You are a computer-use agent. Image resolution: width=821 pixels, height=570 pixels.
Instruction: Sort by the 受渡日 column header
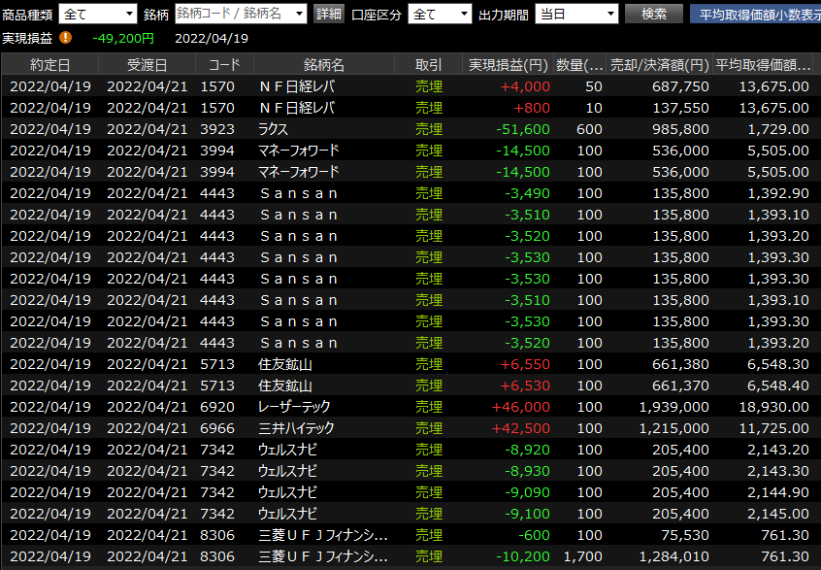(147, 65)
